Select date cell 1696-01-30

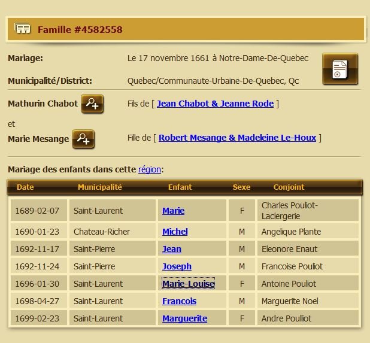pyautogui.click(x=39, y=283)
